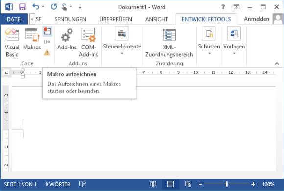Click the pause recording icon
Screen dimensions: 284x191
click(x=47, y=42)
